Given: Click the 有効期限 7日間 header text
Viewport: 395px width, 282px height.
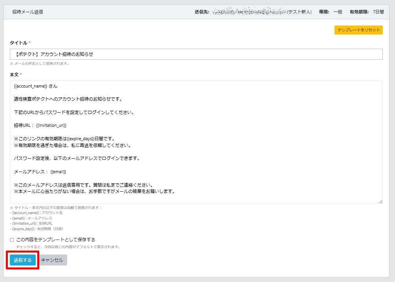Looking at the screenshot, I should [x=366, y=12].
